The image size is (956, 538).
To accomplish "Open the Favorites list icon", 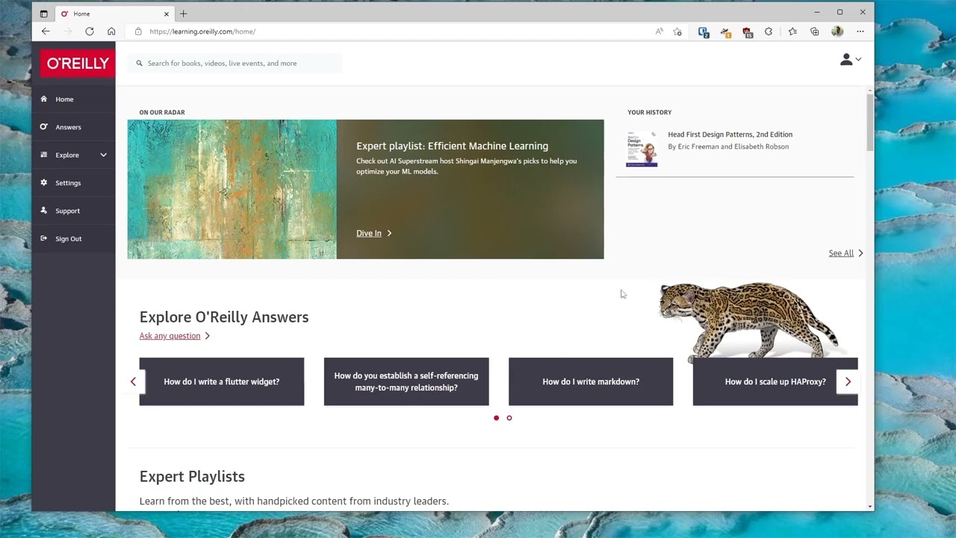I will click(792, 31).
